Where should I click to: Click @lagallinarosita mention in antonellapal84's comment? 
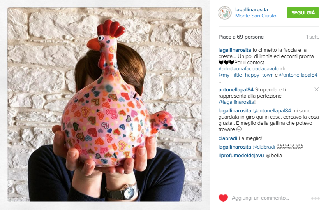(236, 102)
